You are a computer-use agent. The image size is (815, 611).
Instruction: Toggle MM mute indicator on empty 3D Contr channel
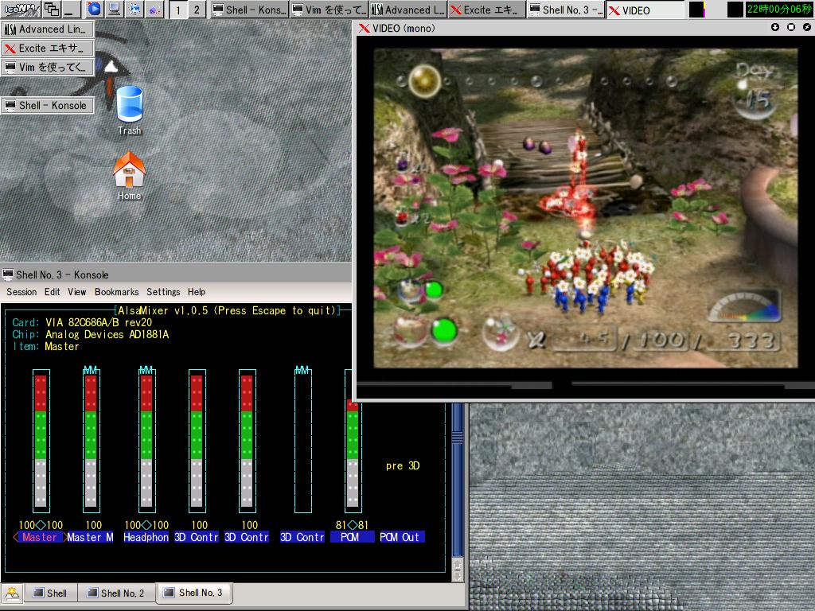point(302,370)
